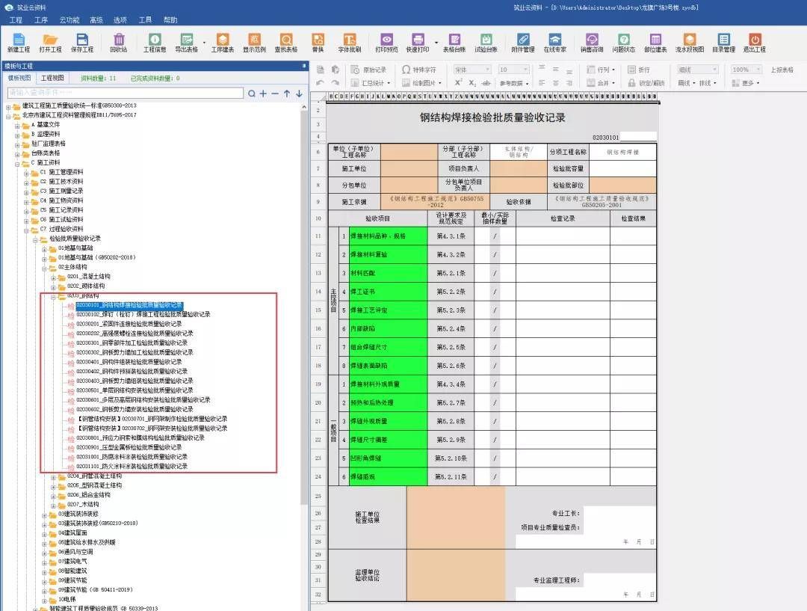807x611 pixels.
Task: Click the 新建工程 toolbar icon
Action: coord(19,42)
